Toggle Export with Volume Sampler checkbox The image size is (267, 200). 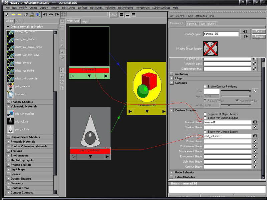tap(205, 132)
